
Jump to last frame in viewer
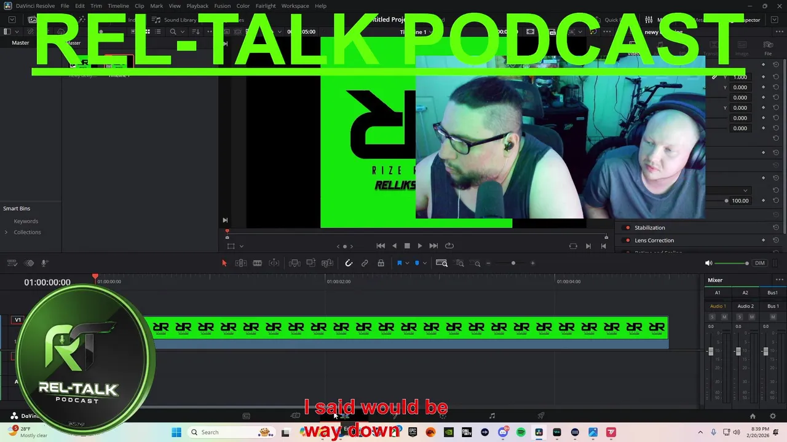pyautogui.click(x=433, y=246)
